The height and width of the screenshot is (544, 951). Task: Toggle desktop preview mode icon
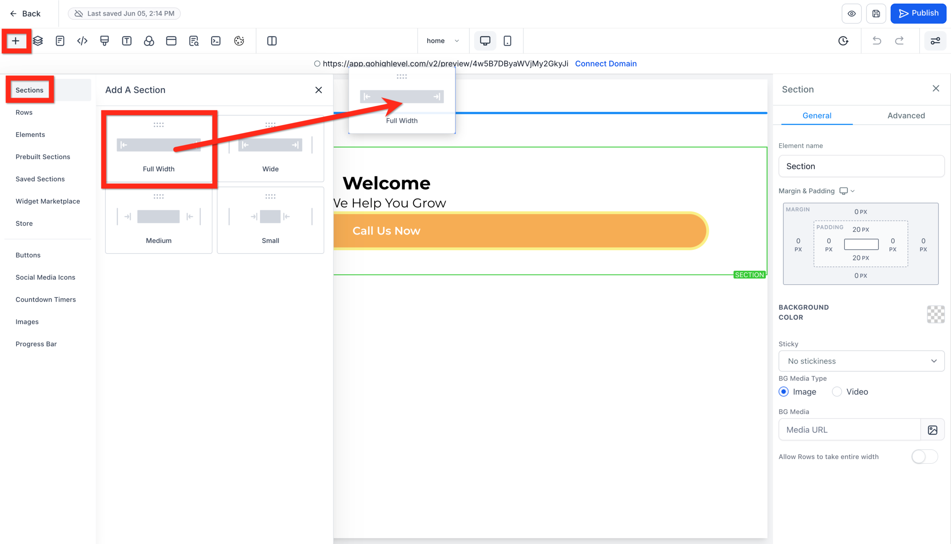click(x=485, y=41)
